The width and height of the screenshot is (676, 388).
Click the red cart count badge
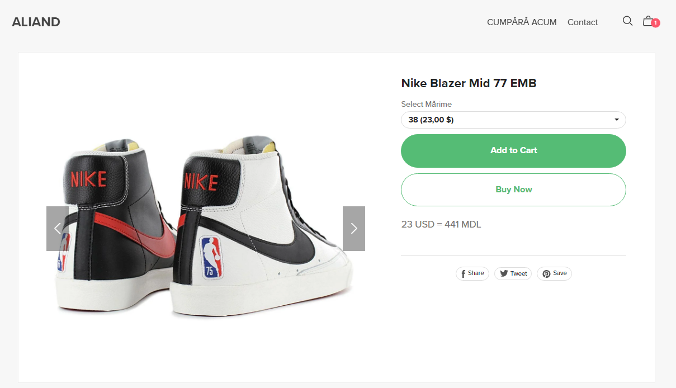(655, 23)
